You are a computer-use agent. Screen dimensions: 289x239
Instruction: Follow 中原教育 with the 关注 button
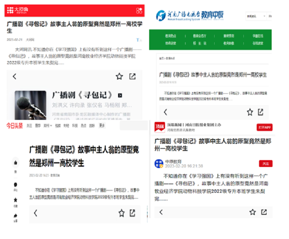click(266, 164)
